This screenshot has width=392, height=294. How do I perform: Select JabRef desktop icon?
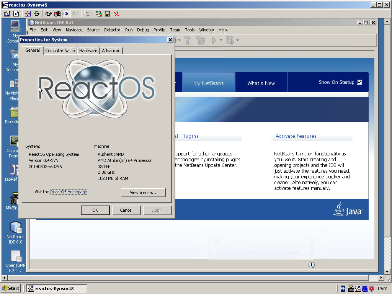11,173
